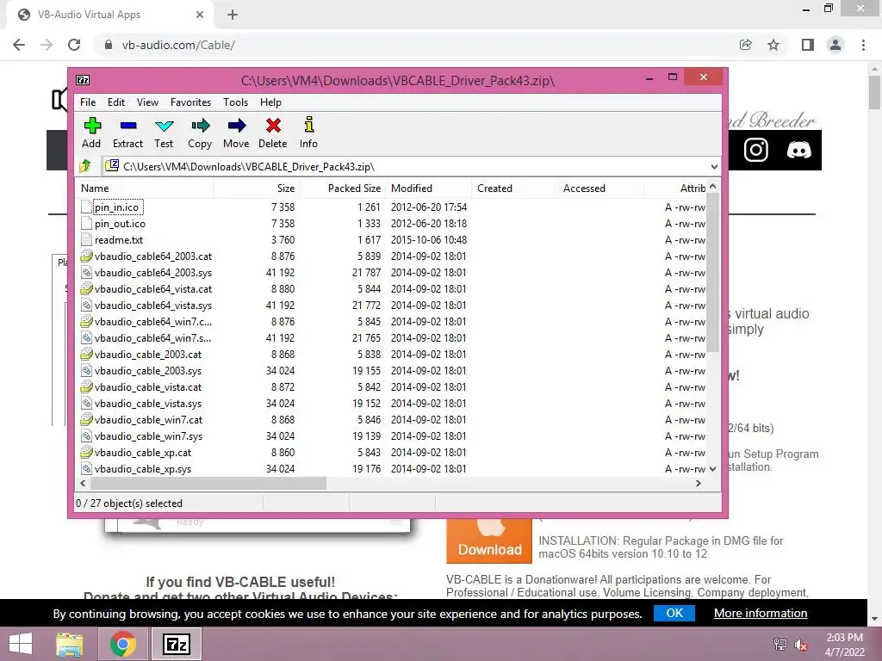Sort by the Created column header

click(514, 188)
